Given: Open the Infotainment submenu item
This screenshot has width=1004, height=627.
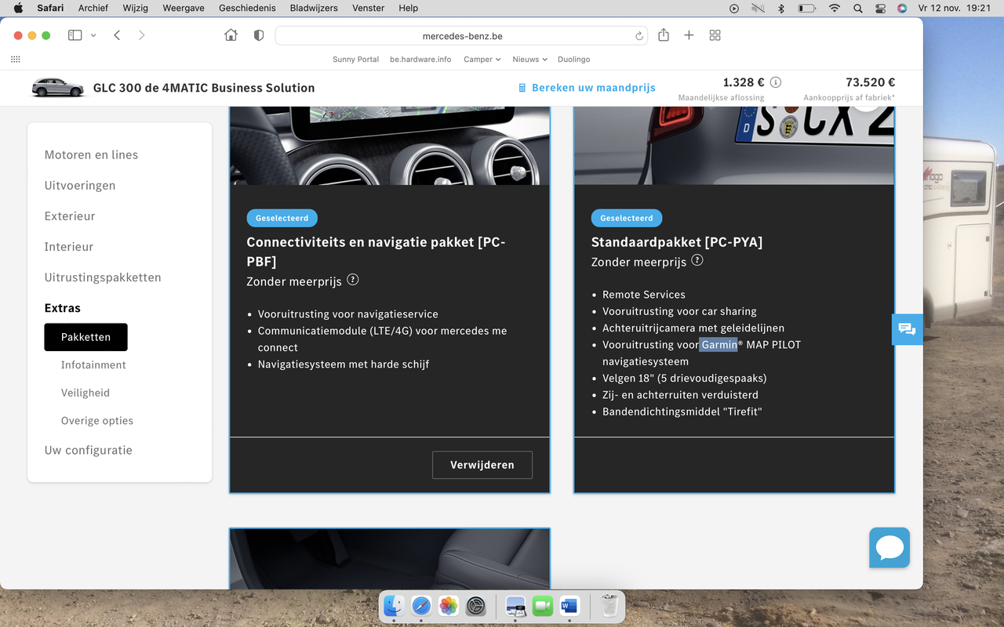Looking at the screenshot, I should click(93, 365).
